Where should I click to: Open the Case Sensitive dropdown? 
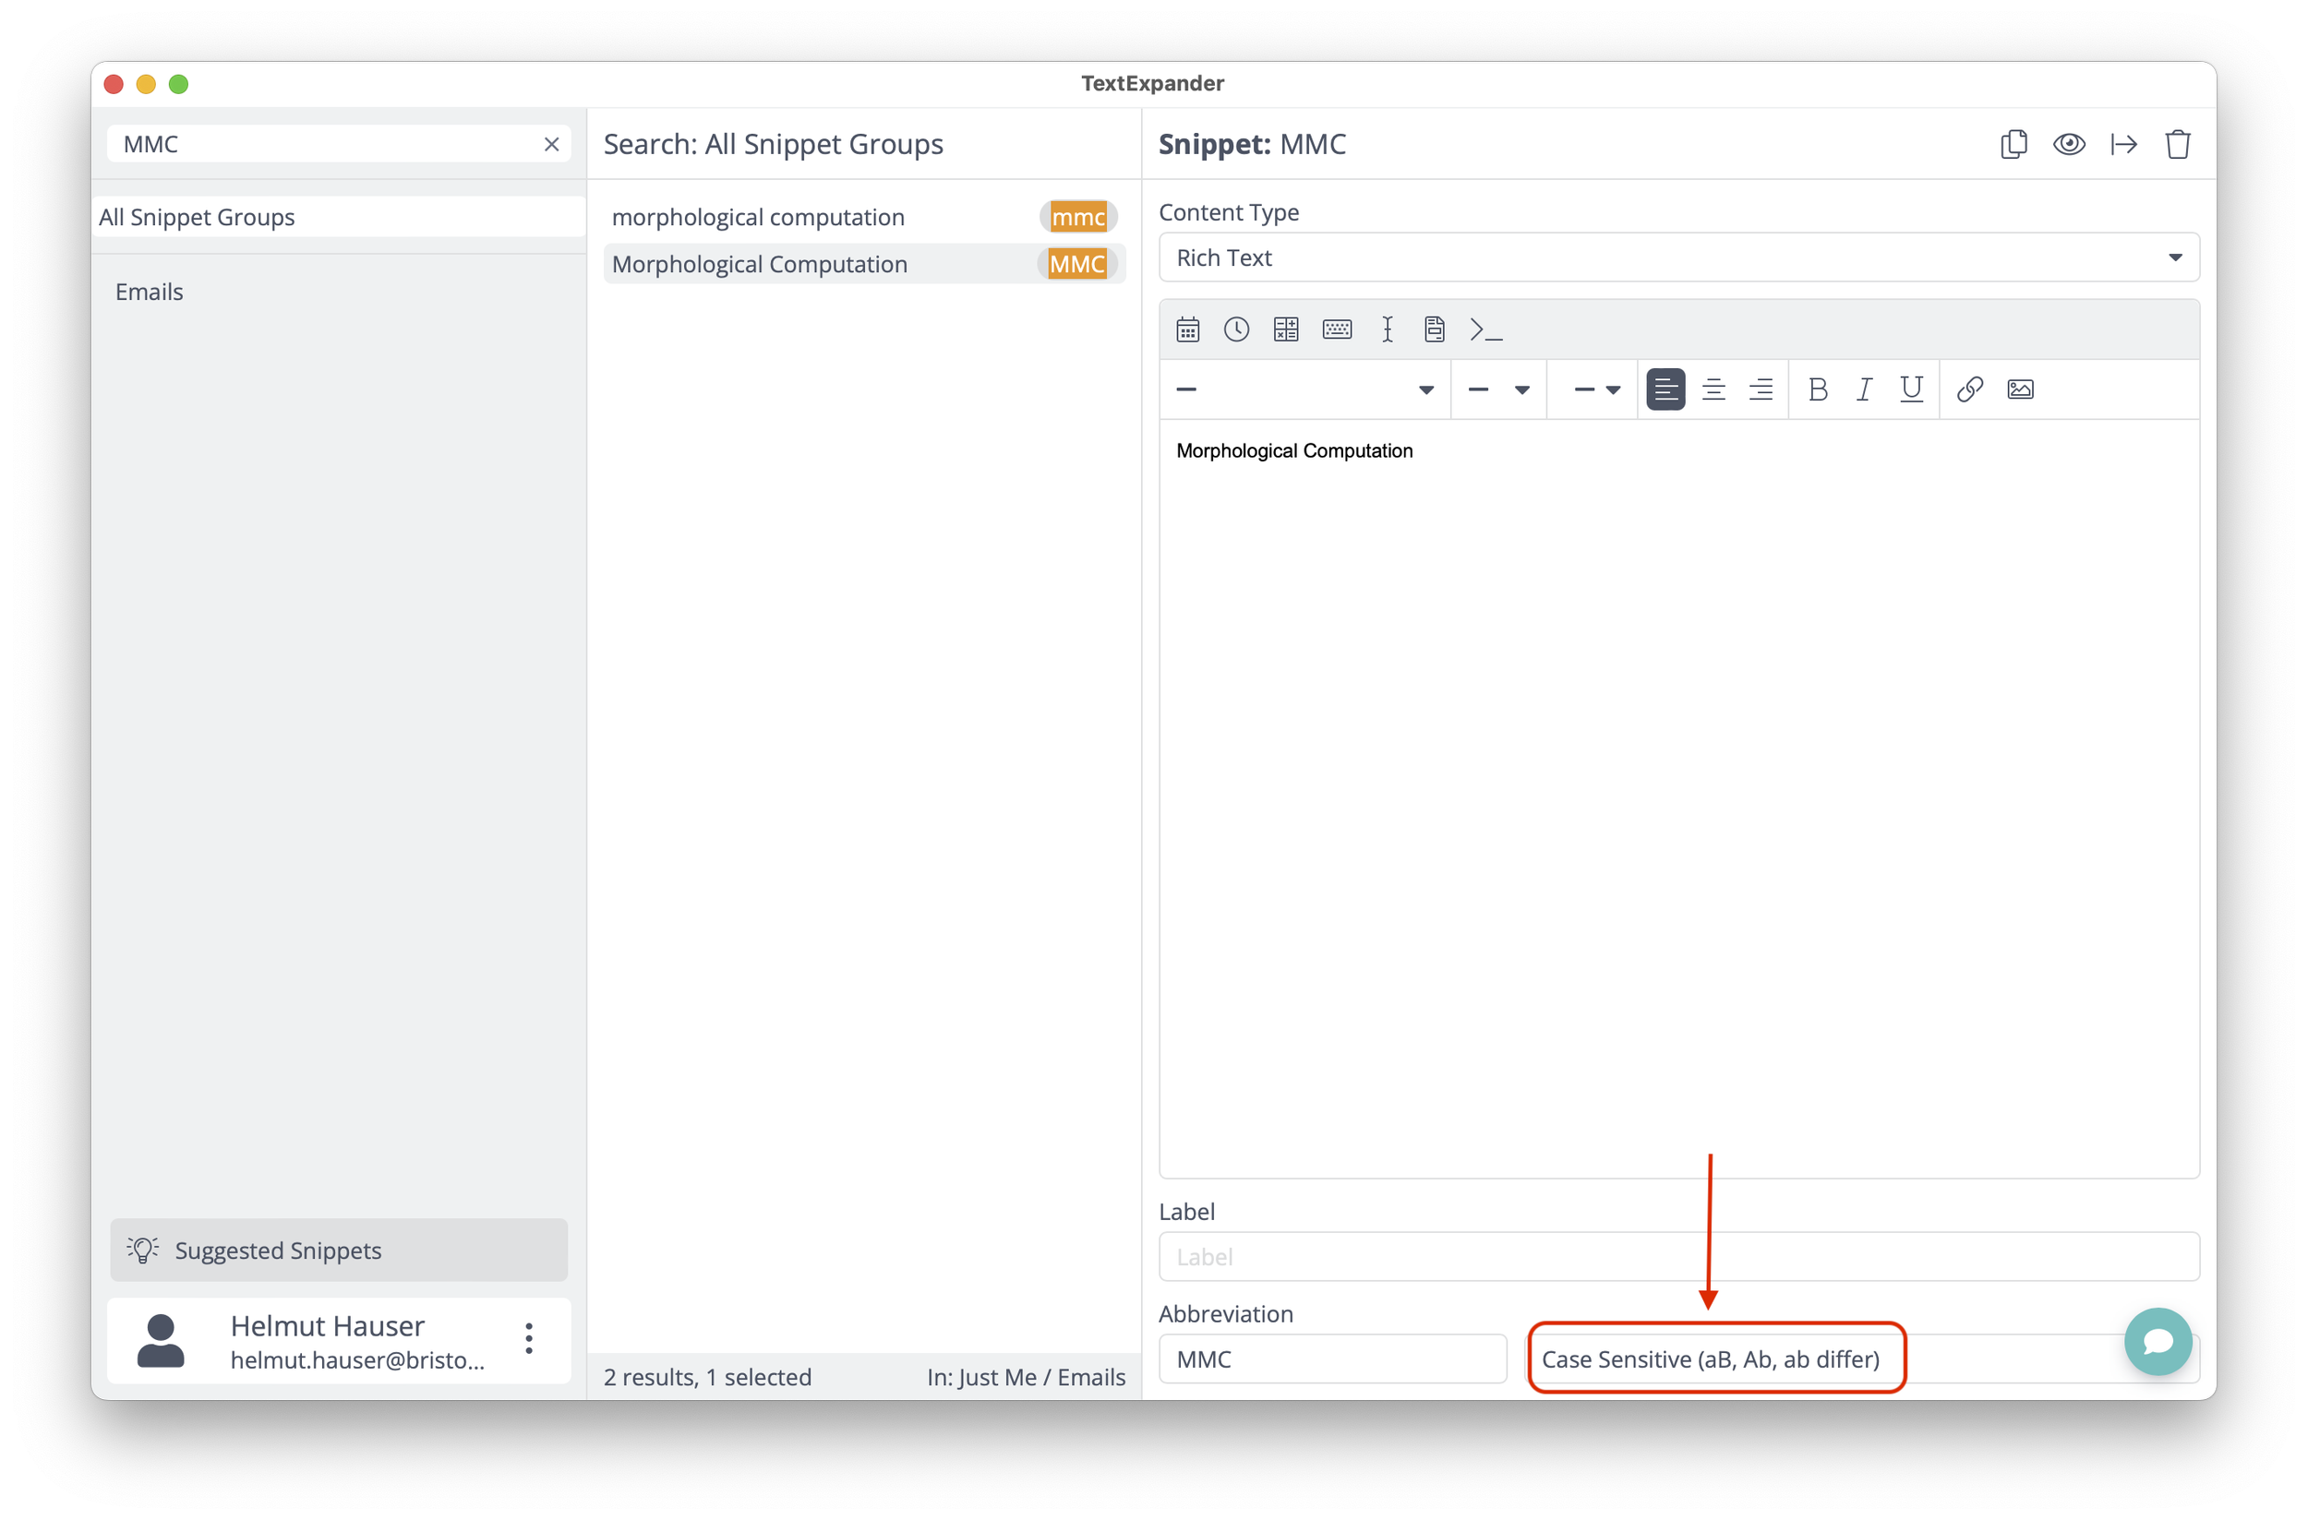coord(1716,1359)
